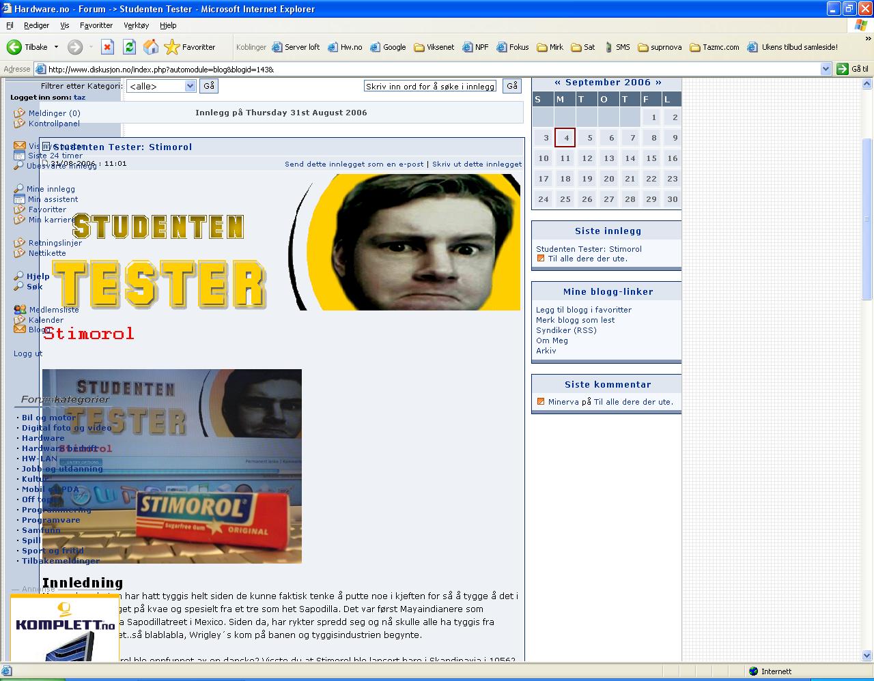This screenshot has width=874, height=681.
Task: Refresh the page with green arrows icon
Action: 129,47
